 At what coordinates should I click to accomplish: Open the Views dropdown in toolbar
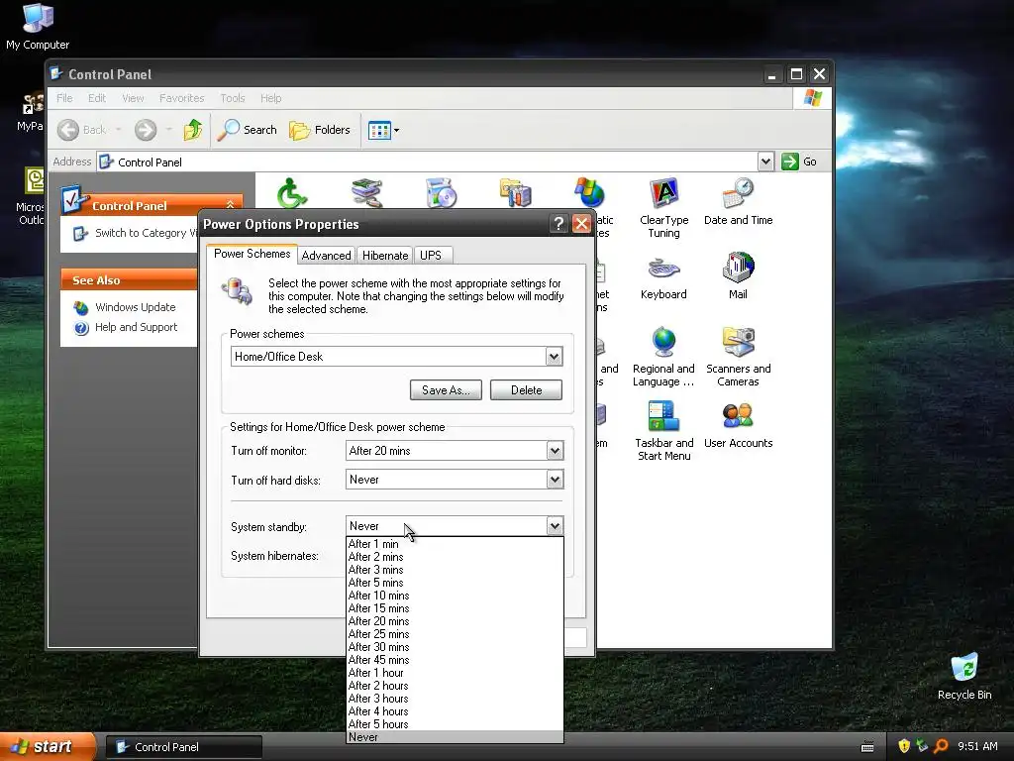tap(383, 130)
